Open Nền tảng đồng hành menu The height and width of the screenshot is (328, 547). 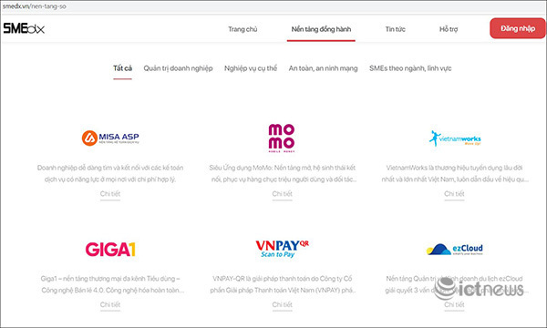pyautogui.click(x=321, y=29)
